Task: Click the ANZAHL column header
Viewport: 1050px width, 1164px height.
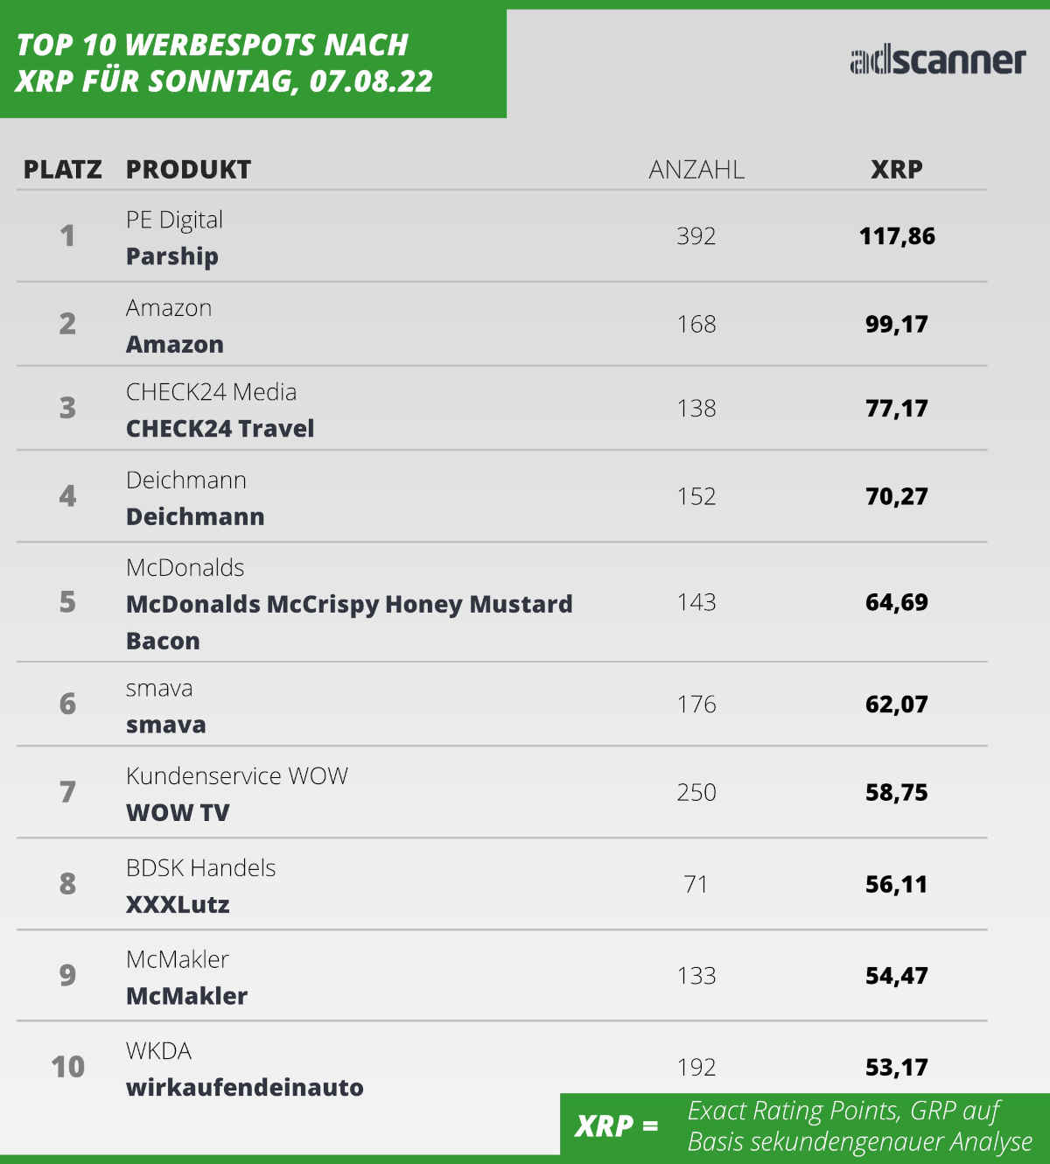Action: click(696, 169)
